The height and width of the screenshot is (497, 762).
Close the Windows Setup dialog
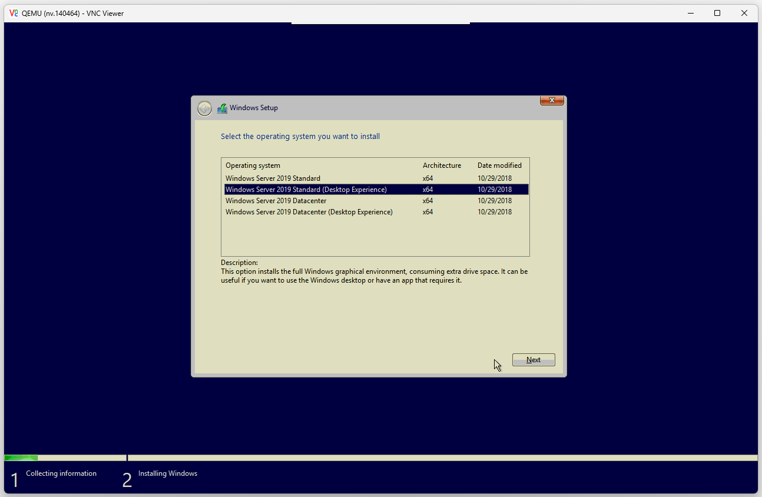coord(552,101)
